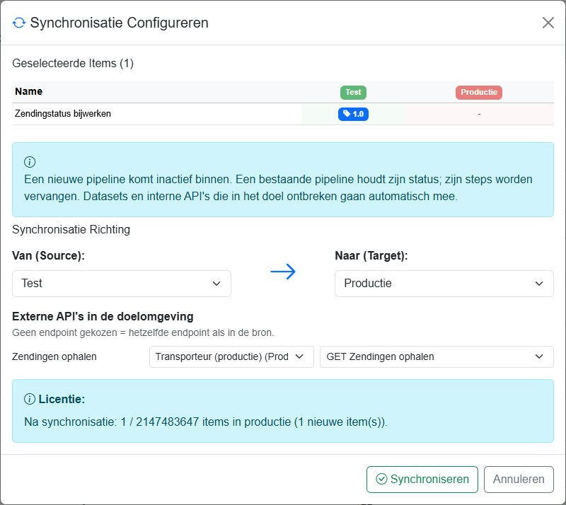Click the dash in the Productie column
The image size is (566, 505).
(479, 114)
